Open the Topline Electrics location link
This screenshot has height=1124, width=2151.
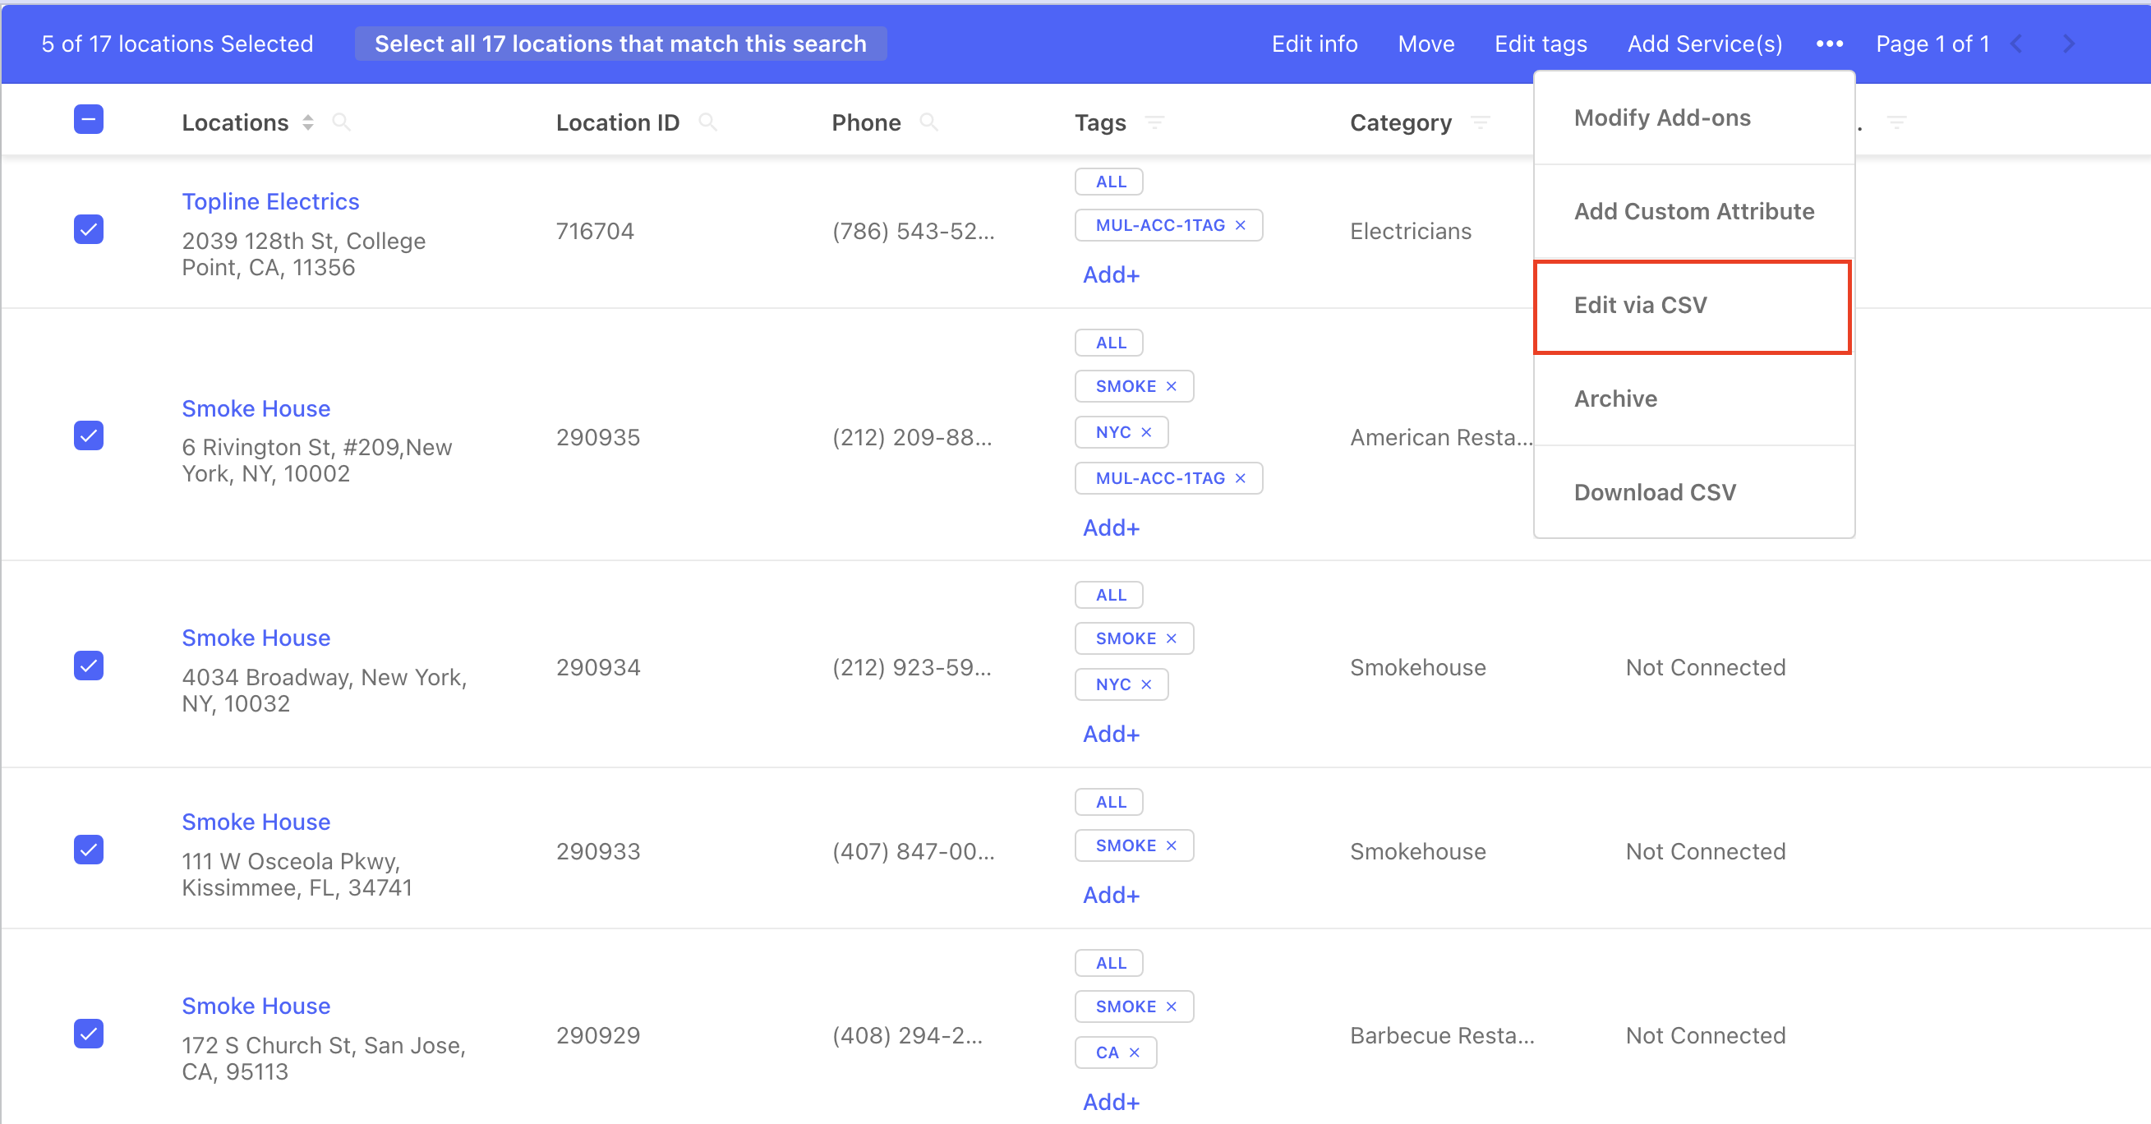click(x=270, y=201)
